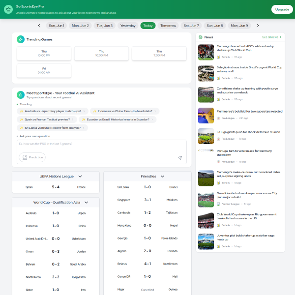Ask Spain vs France tactical preview
The width and height of the screenshot is (295, 295).
(47, 119)
